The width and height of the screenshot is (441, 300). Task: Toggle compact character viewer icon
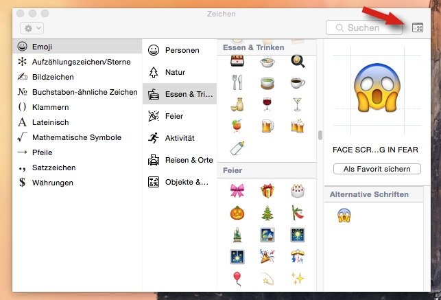click(x=418, y=27)
